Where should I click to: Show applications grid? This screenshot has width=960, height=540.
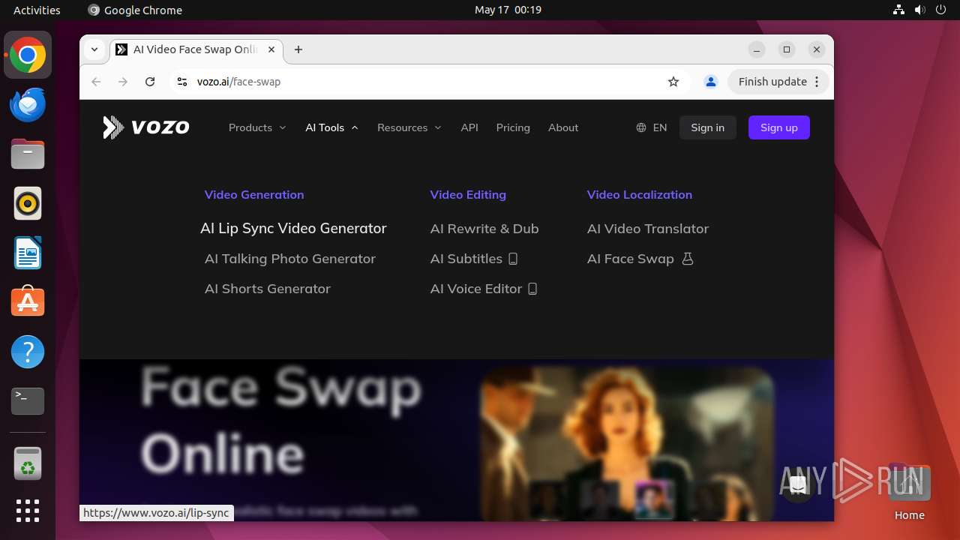point(28,511)
